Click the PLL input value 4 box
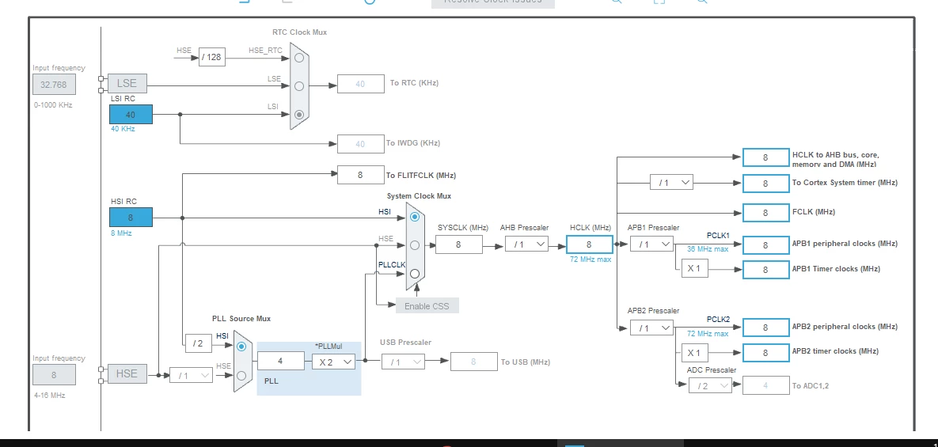This screenshot has height=447, width=938. pos(280,361)
